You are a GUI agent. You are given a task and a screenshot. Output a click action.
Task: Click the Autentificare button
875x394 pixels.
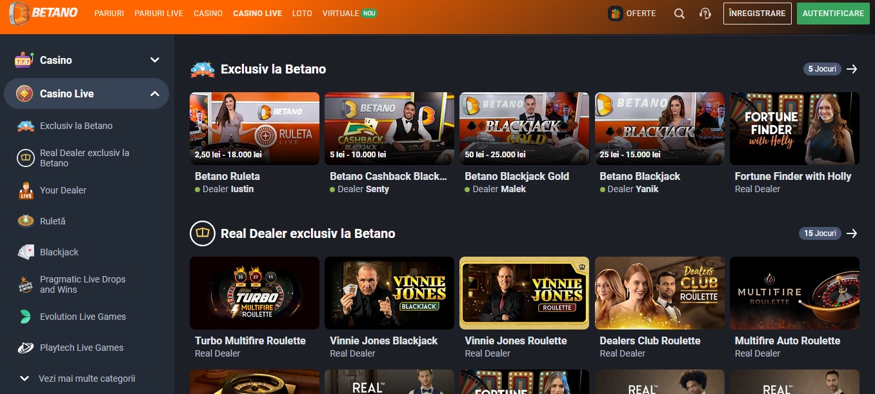click(833, 14)
